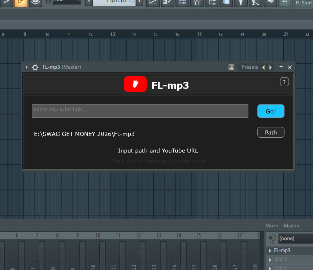Select next preset arrow
313x270 pixels.
tap(270, 67)
